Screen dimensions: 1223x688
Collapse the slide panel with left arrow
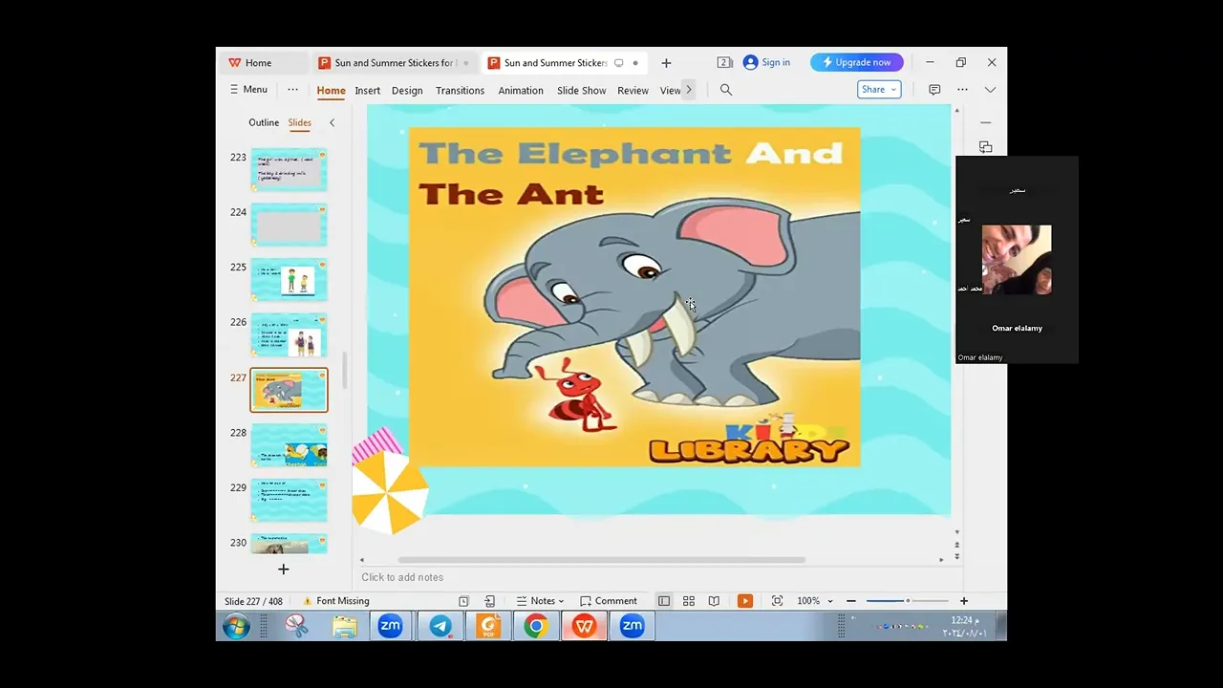pyautogui.click(x=332, y=122)
